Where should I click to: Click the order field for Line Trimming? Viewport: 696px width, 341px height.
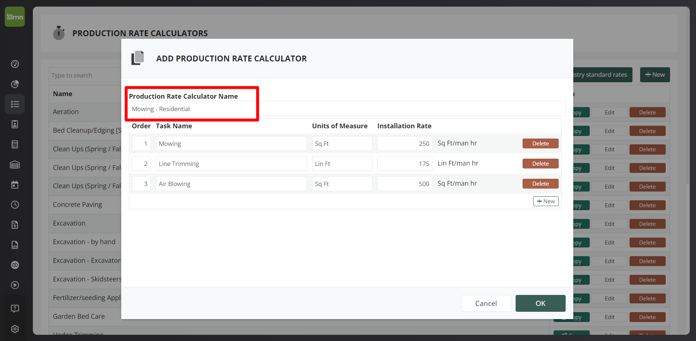[x=141, y=164]
